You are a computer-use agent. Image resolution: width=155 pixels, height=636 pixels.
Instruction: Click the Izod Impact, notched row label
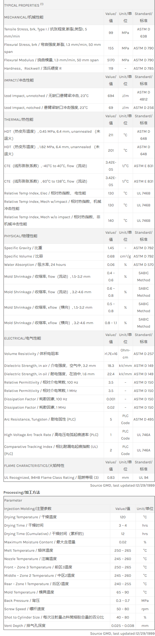point(46,108)
